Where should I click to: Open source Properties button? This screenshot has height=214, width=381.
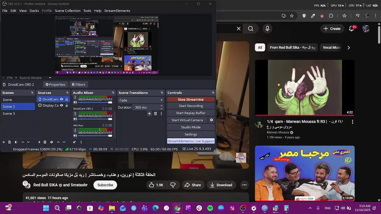[55, 85]
